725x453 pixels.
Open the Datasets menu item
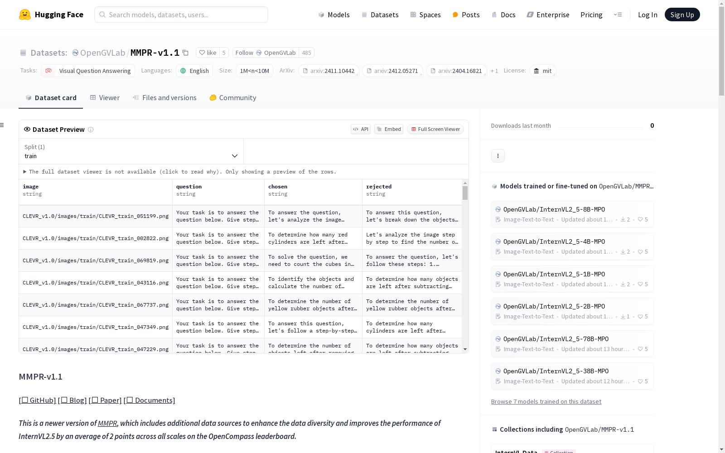(380, 14)
